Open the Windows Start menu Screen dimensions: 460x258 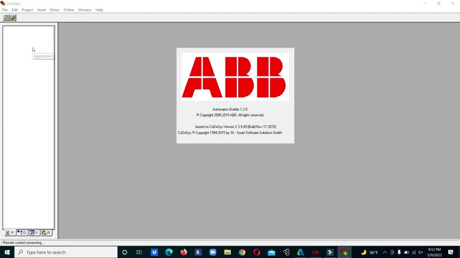(7, 252)
